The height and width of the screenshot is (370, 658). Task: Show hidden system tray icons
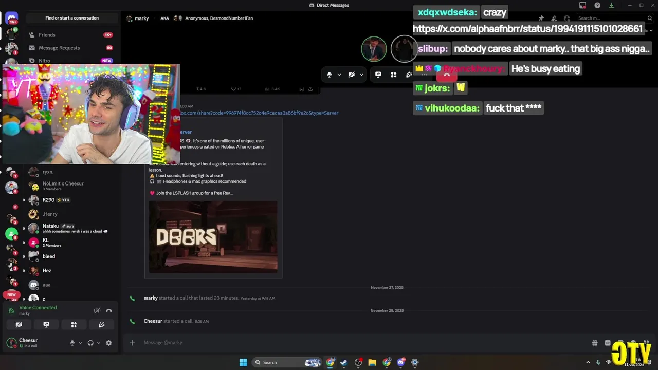click(588, 362)
